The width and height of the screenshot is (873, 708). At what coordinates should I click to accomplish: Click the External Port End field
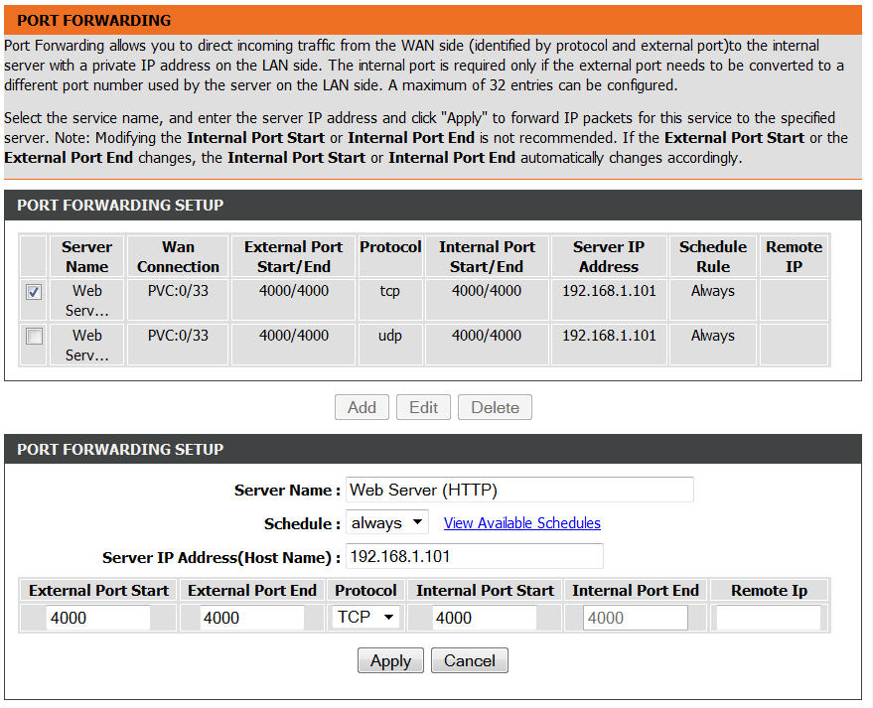click(x=251, y=618)
